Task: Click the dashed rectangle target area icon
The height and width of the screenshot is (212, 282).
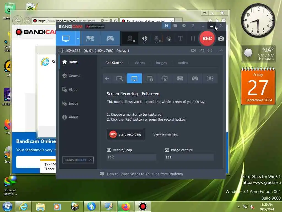Action: coord(61,51)
